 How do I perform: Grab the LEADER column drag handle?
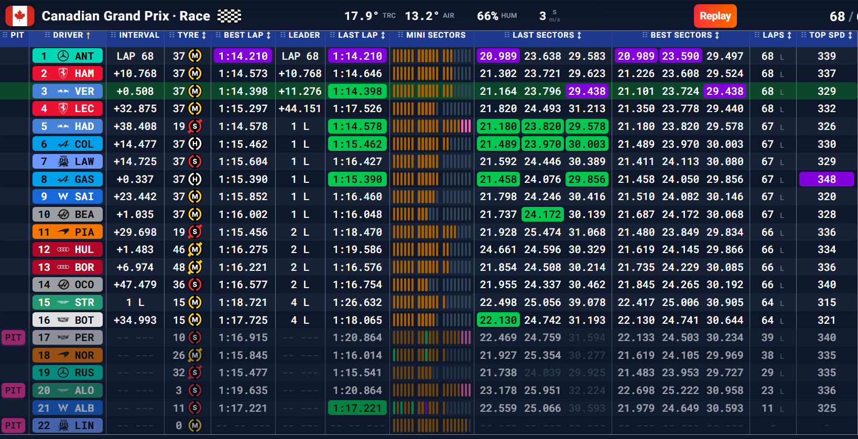[283, 35]
